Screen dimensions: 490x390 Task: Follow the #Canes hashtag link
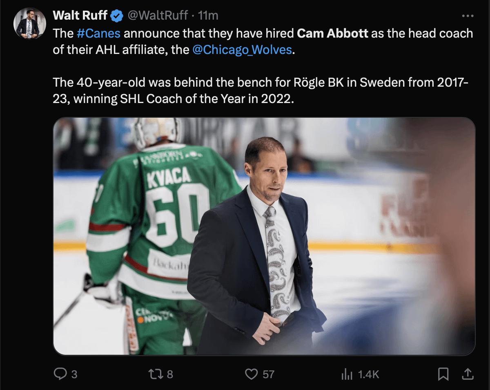(98, 33)
